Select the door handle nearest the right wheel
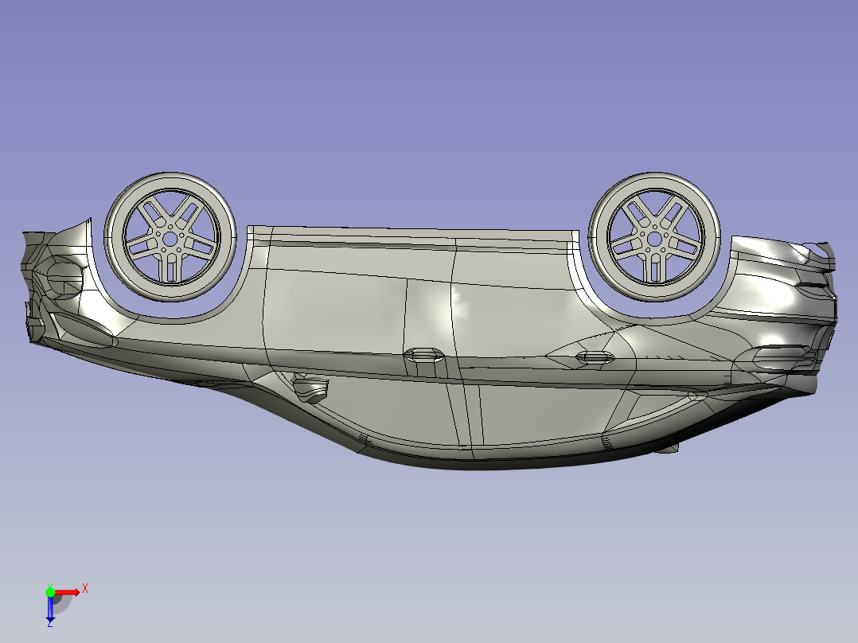 [595, 357]
